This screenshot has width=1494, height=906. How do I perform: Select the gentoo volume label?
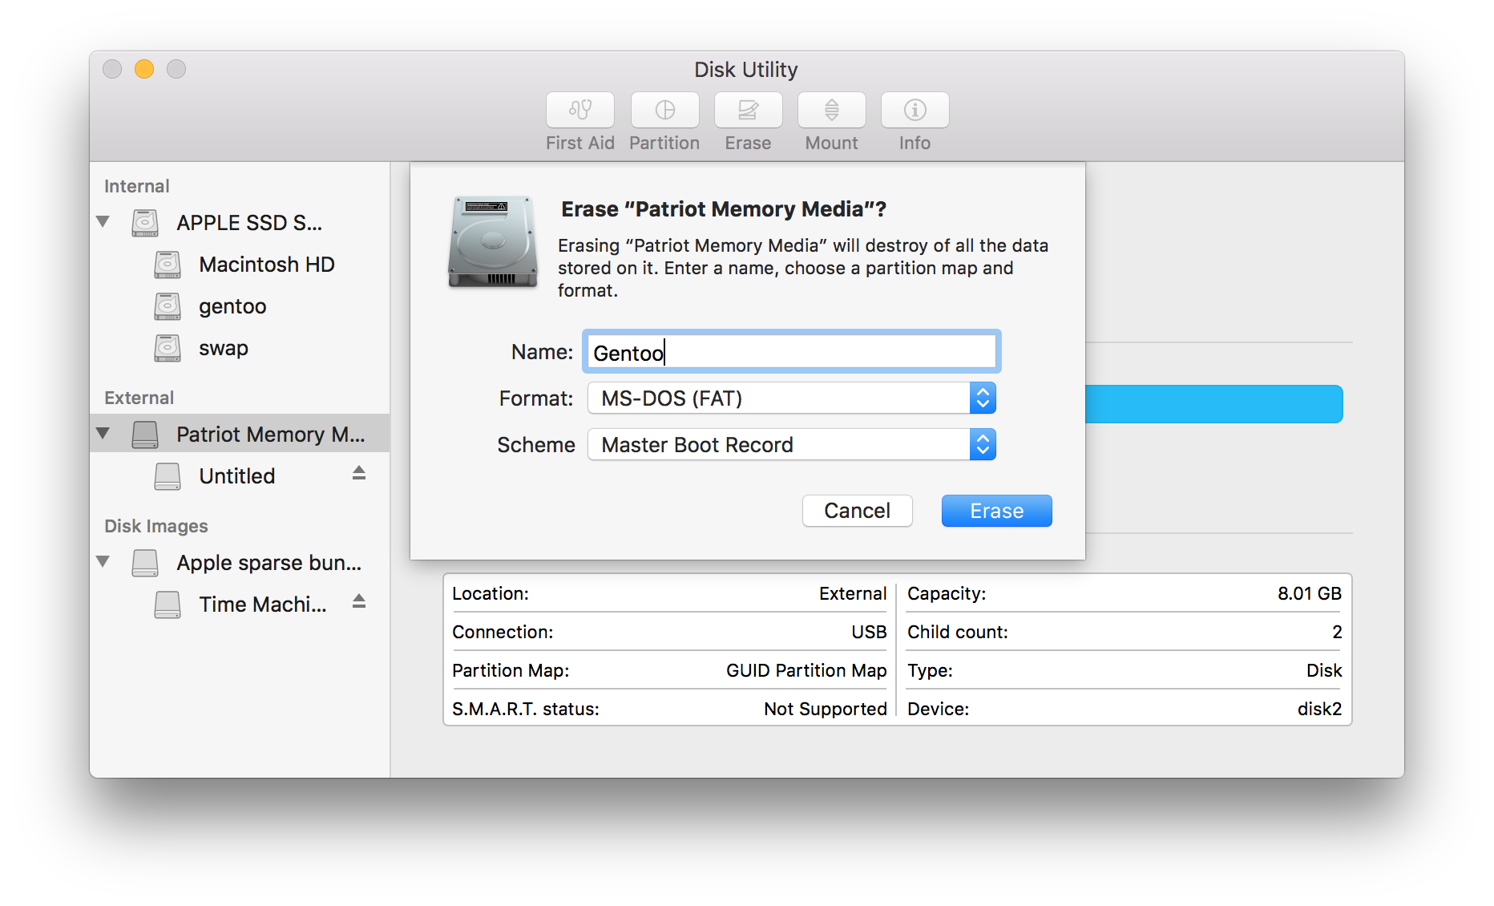tap(232, 306)
